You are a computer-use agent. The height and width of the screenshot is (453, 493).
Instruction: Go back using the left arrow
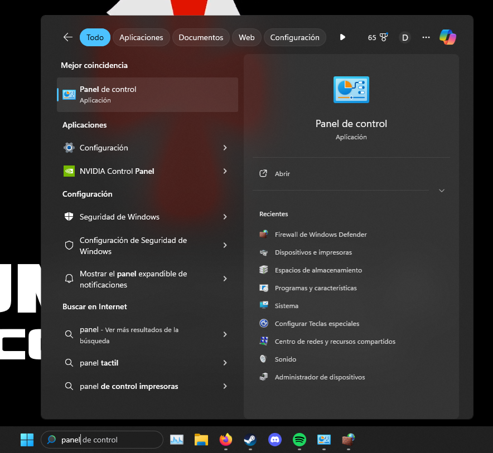[68, 37]
